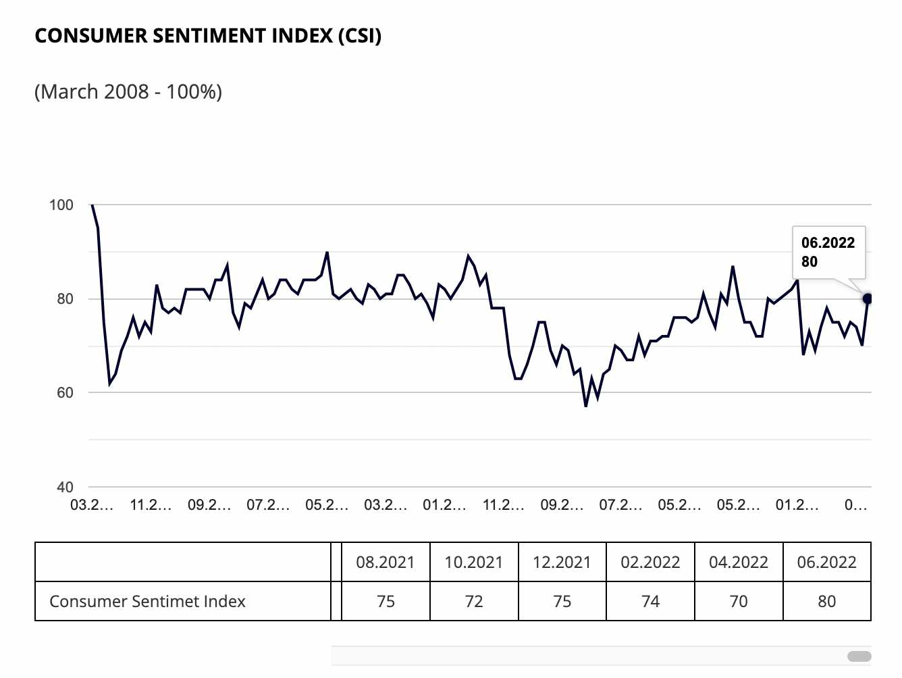
Task: Click the value 80 cell under 06.2022
Action: [826, 601]
